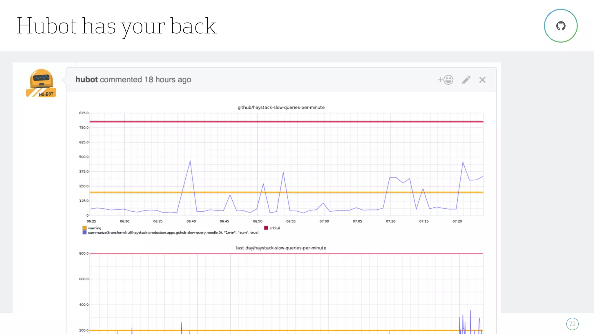Viewport: 594px width, 334px height.
Task: Delete comment with the X icon
Action: pos(482,80)
